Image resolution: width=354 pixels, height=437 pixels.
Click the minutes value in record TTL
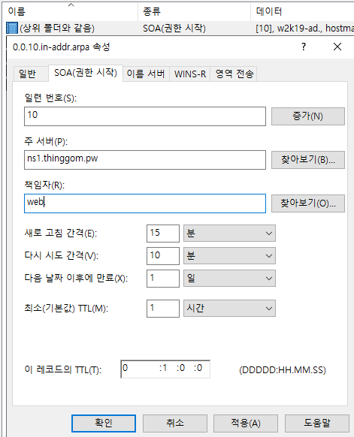[182, 369]
